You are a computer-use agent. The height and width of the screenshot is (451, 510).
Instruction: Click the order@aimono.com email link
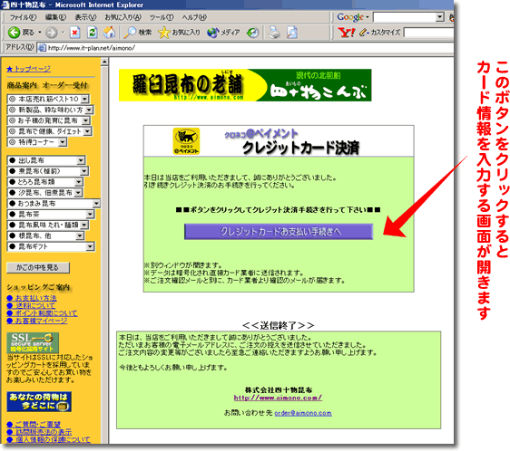(303, 413)
